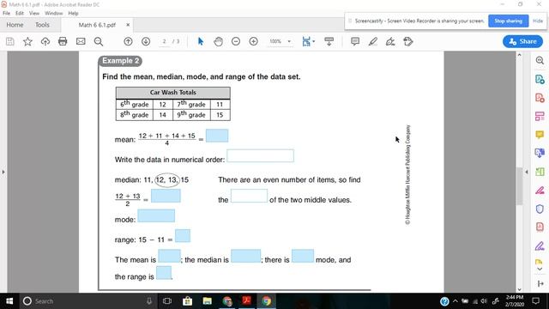This screenshot has width=549, height=309.
Task: Print the document
Action: pos(63,41)
